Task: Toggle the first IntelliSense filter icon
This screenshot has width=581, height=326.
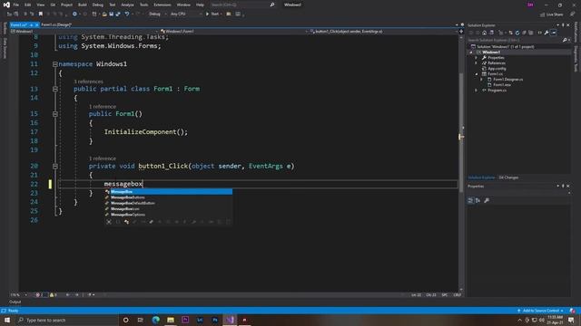Action: (x=109, y=222)
